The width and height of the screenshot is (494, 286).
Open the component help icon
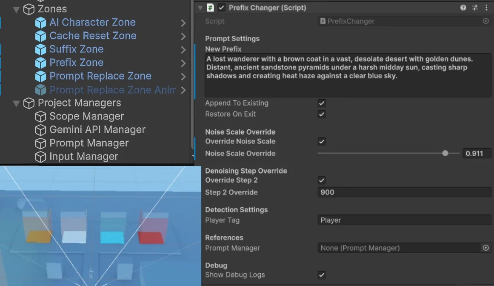[463, 8]
